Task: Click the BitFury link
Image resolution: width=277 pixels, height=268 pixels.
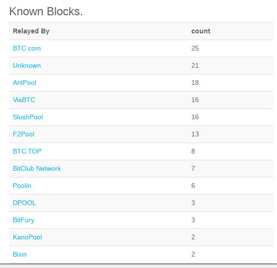Action: (23, 220)
